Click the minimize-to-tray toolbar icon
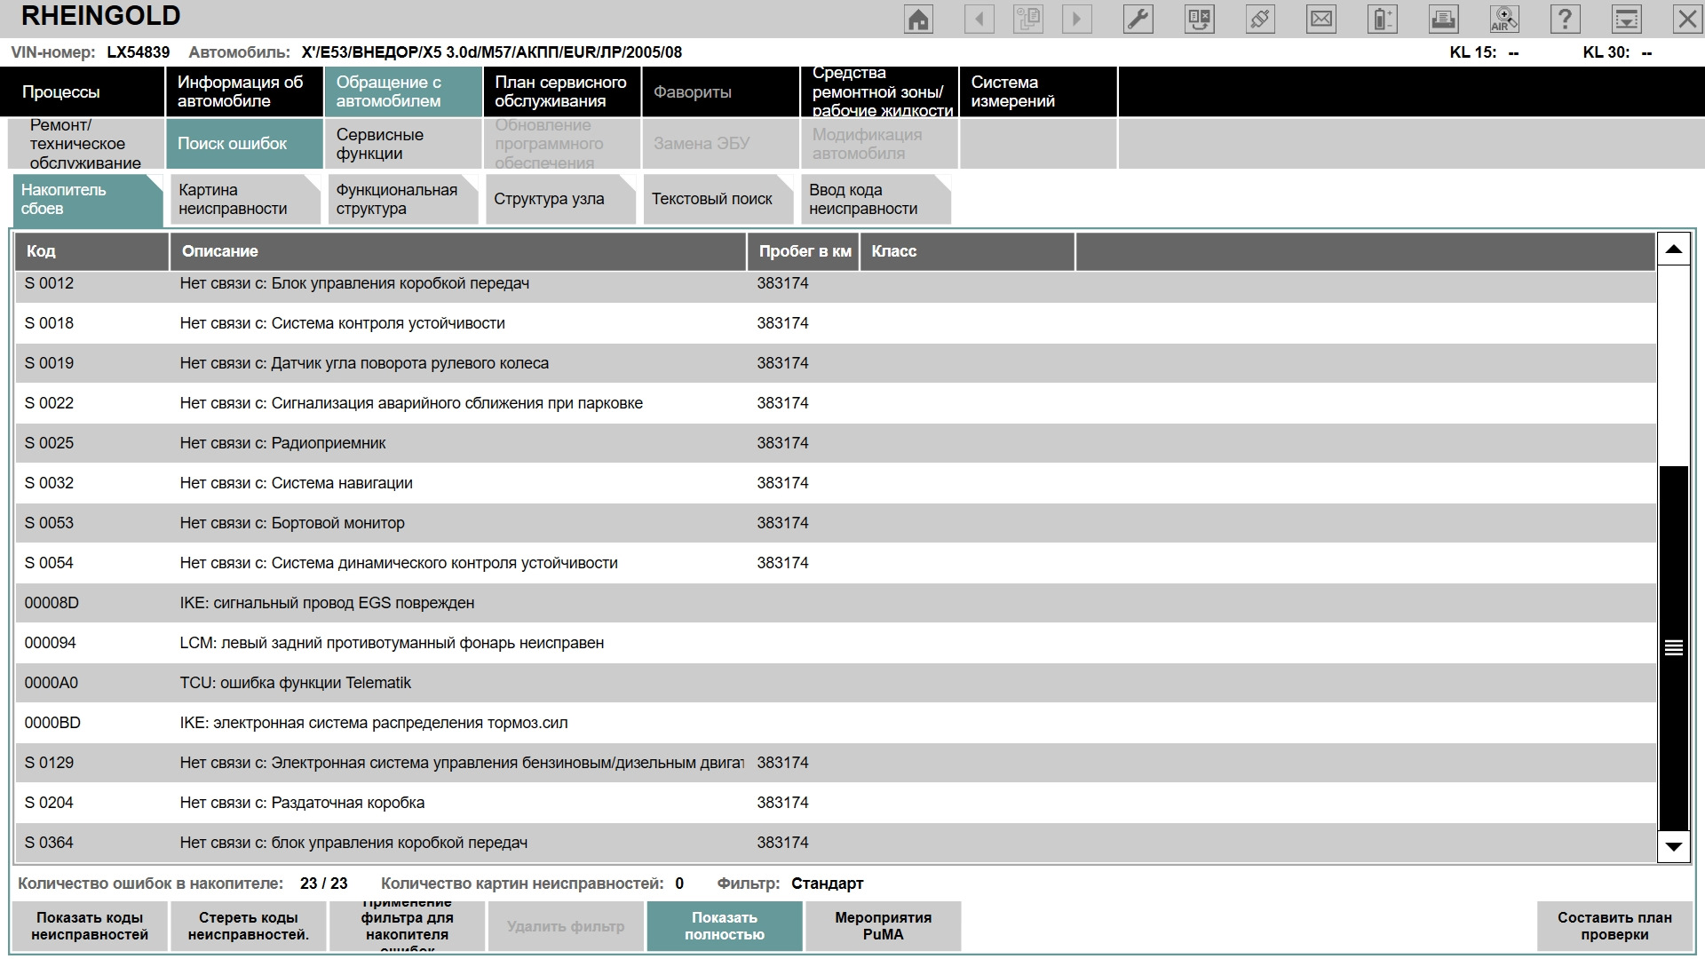1705x959 pixels. 1626,20
